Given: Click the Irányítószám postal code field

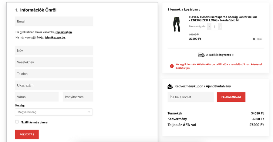Looking at the screenshot, I should click(x=78, y=97).
